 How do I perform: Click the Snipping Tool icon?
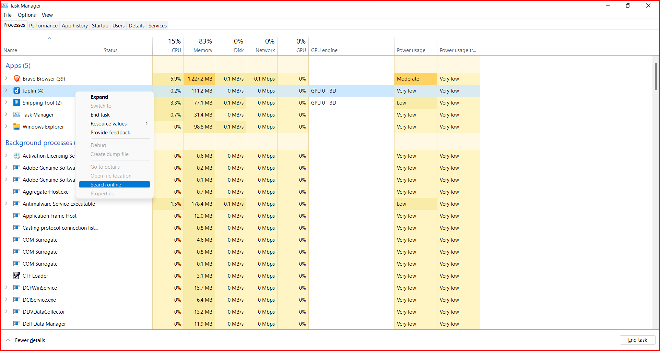16,102
